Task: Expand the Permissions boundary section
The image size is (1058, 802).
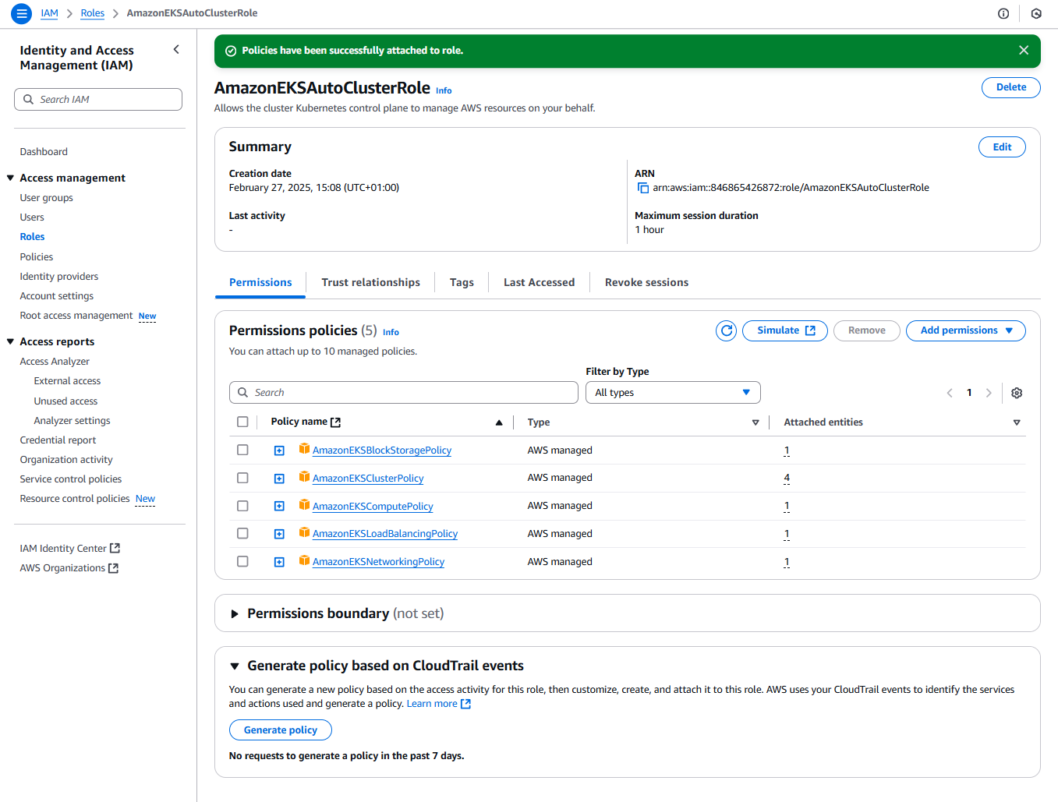Action: pyautogui.click(x=234, y=614)
